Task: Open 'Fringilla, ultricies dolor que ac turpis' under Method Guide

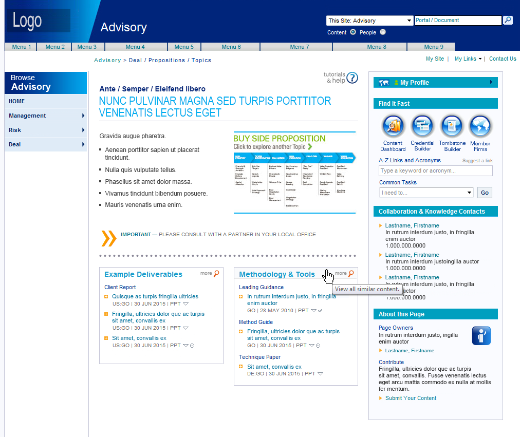Action: 293,335
